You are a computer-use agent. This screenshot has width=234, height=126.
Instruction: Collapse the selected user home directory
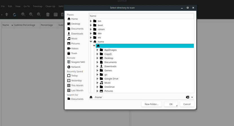click(94, 46)
